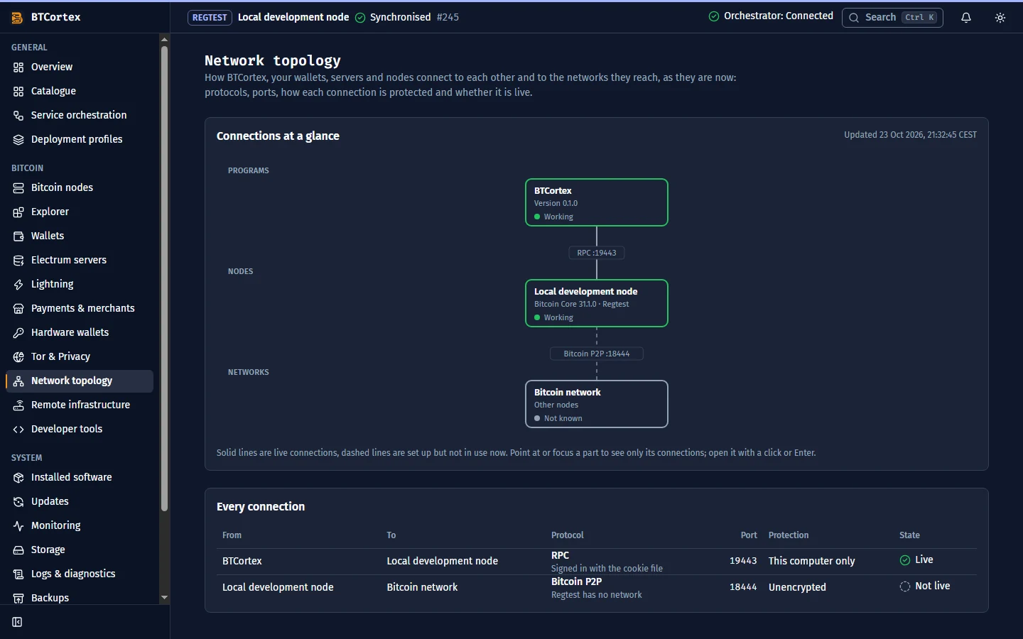The image size is (1023, 639).
Task: Click the Wallets icon
Action: coord(18,236)
